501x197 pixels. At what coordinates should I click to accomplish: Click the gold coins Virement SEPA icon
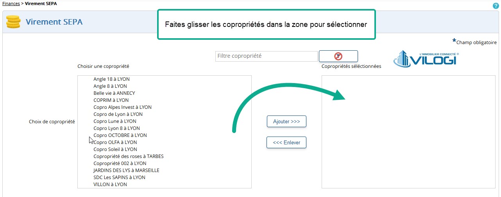pos(13,22)
